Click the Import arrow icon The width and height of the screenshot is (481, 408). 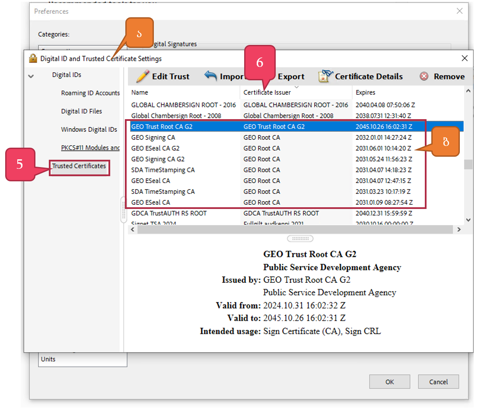pyautogui.click(x=211, y=76)
